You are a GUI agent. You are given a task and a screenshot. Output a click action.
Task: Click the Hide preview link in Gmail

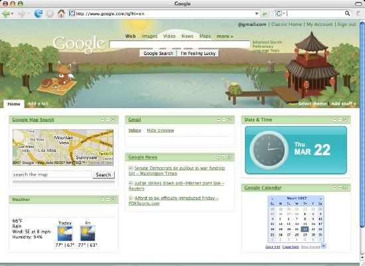pyautogui.click(x=161, y=130)
